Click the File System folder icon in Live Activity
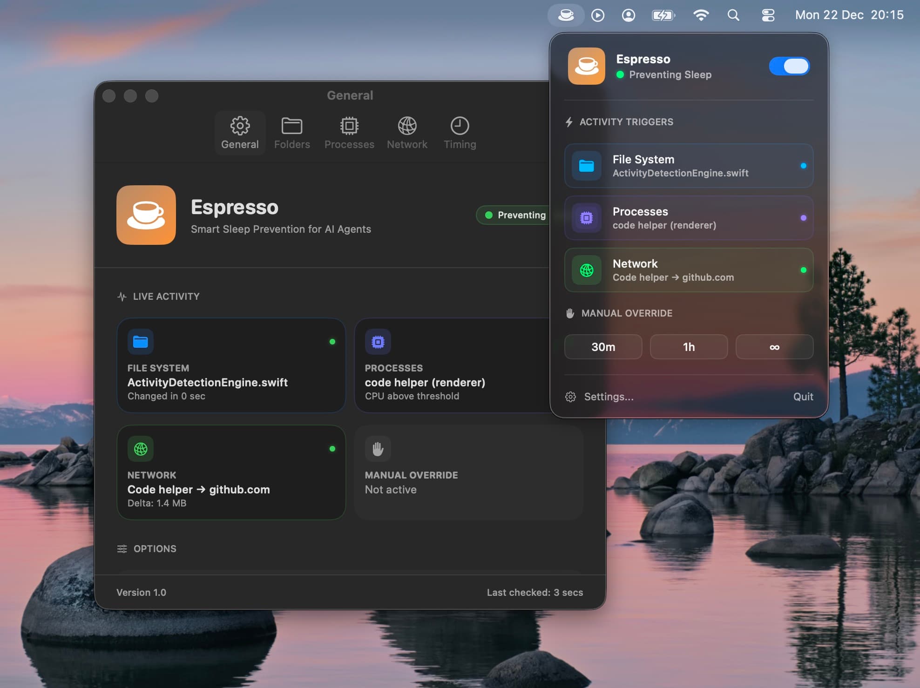The height and width of the screenshot is (688, 920). [141, 342]
